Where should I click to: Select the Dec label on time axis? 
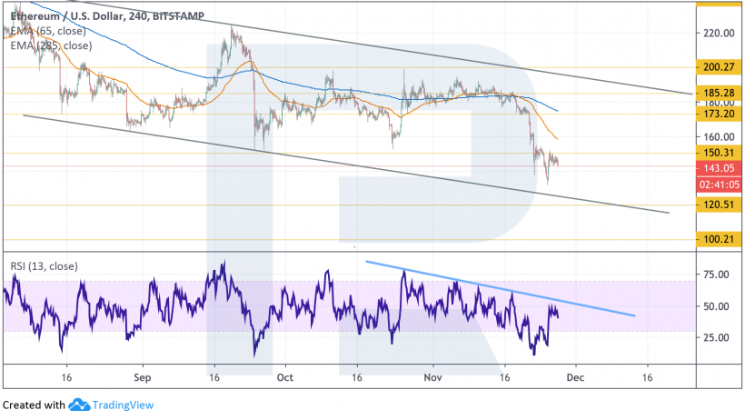click(x=575, y=375)
